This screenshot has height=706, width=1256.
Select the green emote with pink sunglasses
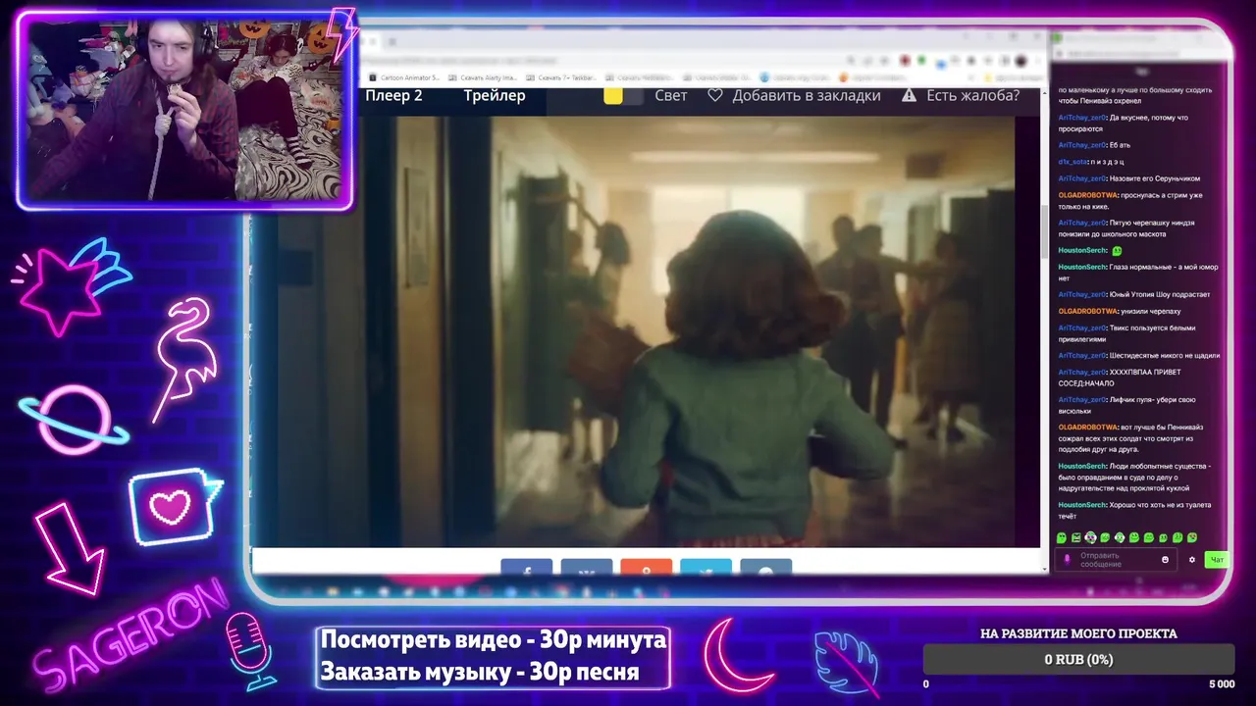(1090, 537)
